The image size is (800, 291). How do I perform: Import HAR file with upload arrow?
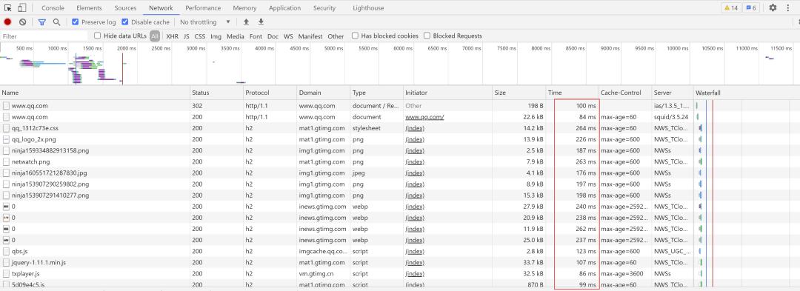pyautogui.click(x=246, y=22)
